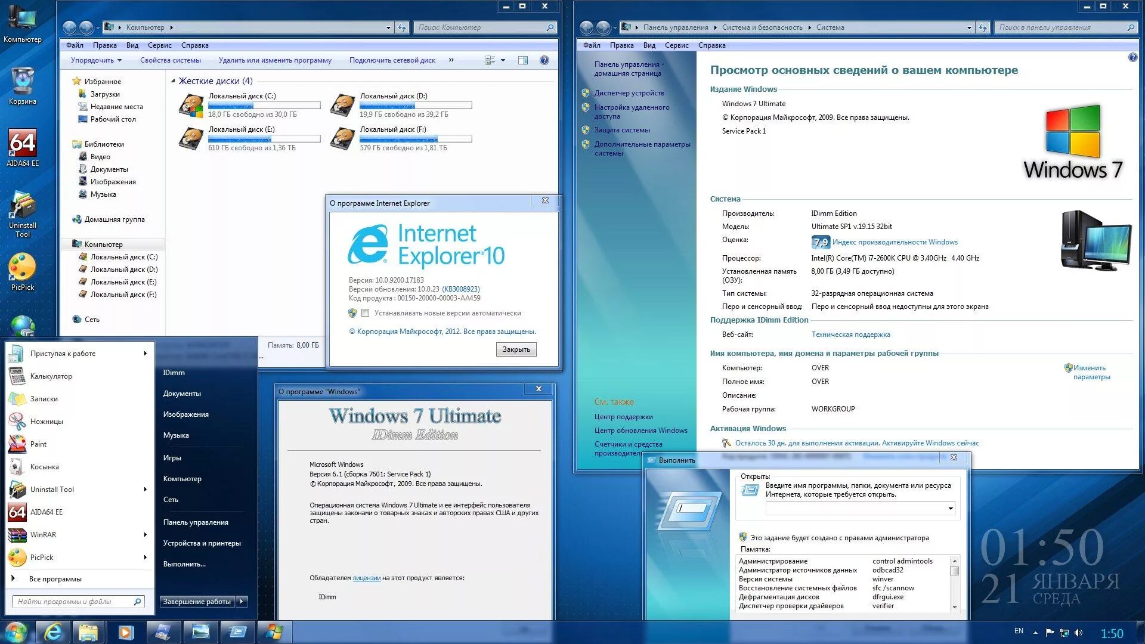Open Справка menu in the System window

711,45
